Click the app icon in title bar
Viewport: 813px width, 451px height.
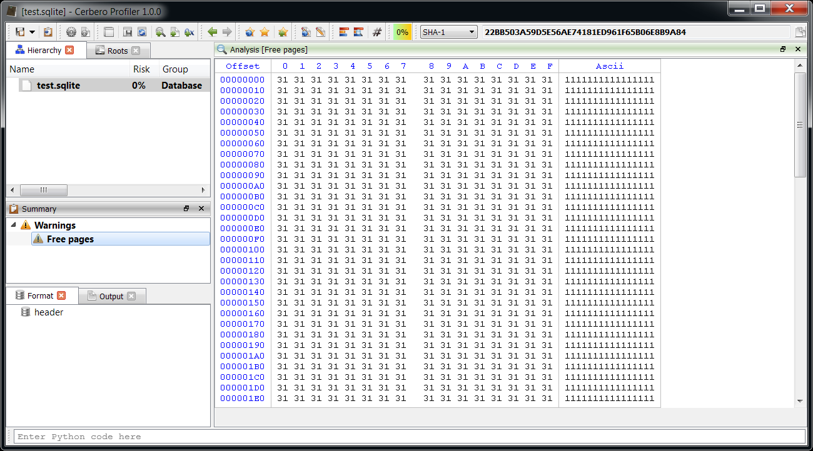click(x=12, y=11)
